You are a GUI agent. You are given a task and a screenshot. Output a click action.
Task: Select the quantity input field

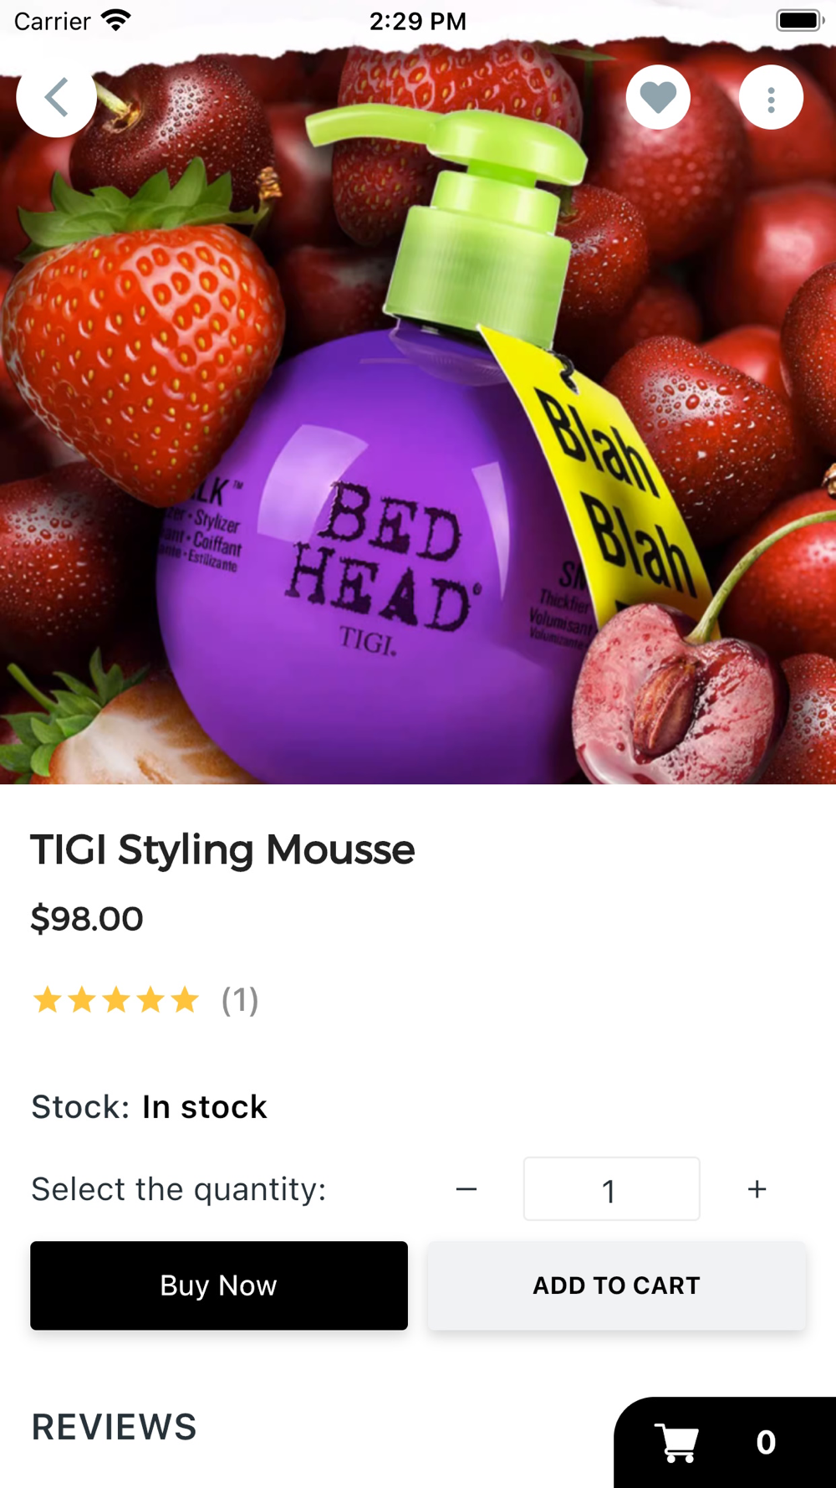pyautogui.click(x=611, y=1189)
